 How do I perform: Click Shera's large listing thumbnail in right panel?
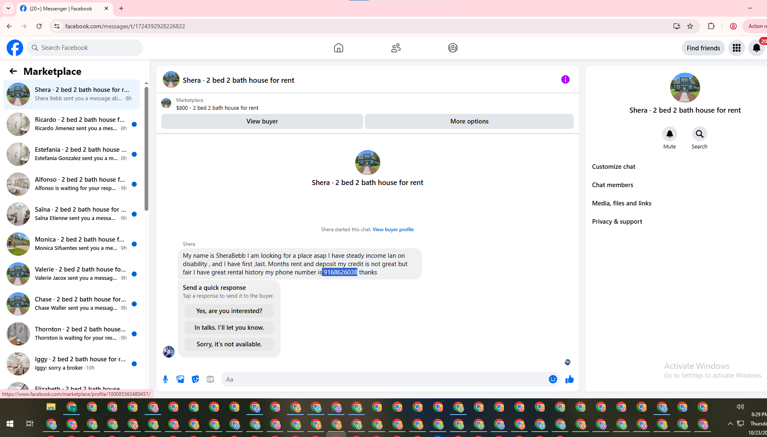coord(685,88)
